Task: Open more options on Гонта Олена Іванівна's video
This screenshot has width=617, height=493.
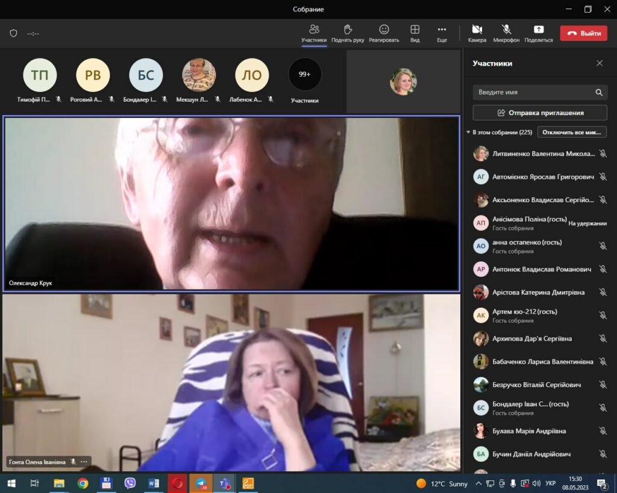Action: pyautogui.click(x=84, y=462)
